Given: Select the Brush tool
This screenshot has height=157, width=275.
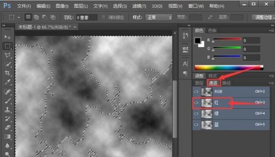Looking at the screenshot, I should 7,101.
